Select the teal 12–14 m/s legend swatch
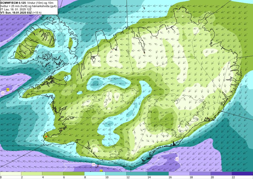Screen dimensions: 253x179 (x=137, y=174)
